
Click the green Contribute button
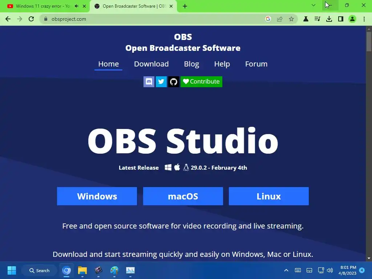tap(201, 82)
